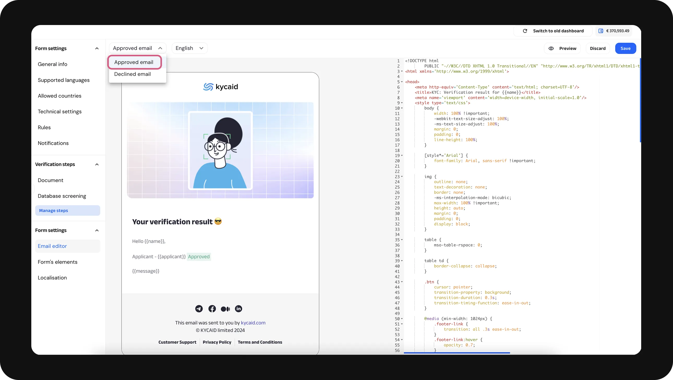
Task: Click the Medium icon in email footer
Action: [x=225, y=309]
